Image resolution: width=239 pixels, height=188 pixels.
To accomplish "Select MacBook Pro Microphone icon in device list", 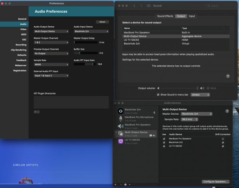I will 120,119.
